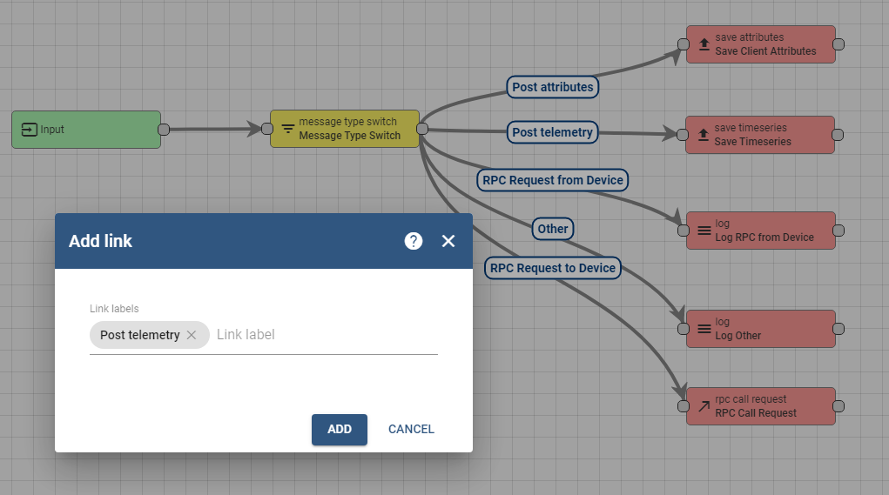Click the Input node icon
Image resolution: width=889 pixels, height=495 pixels.
coord(30,130)
